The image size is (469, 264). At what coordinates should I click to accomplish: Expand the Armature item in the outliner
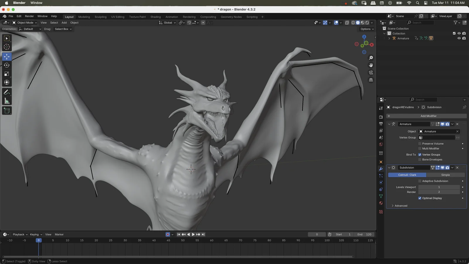click(x=389, y=38)
